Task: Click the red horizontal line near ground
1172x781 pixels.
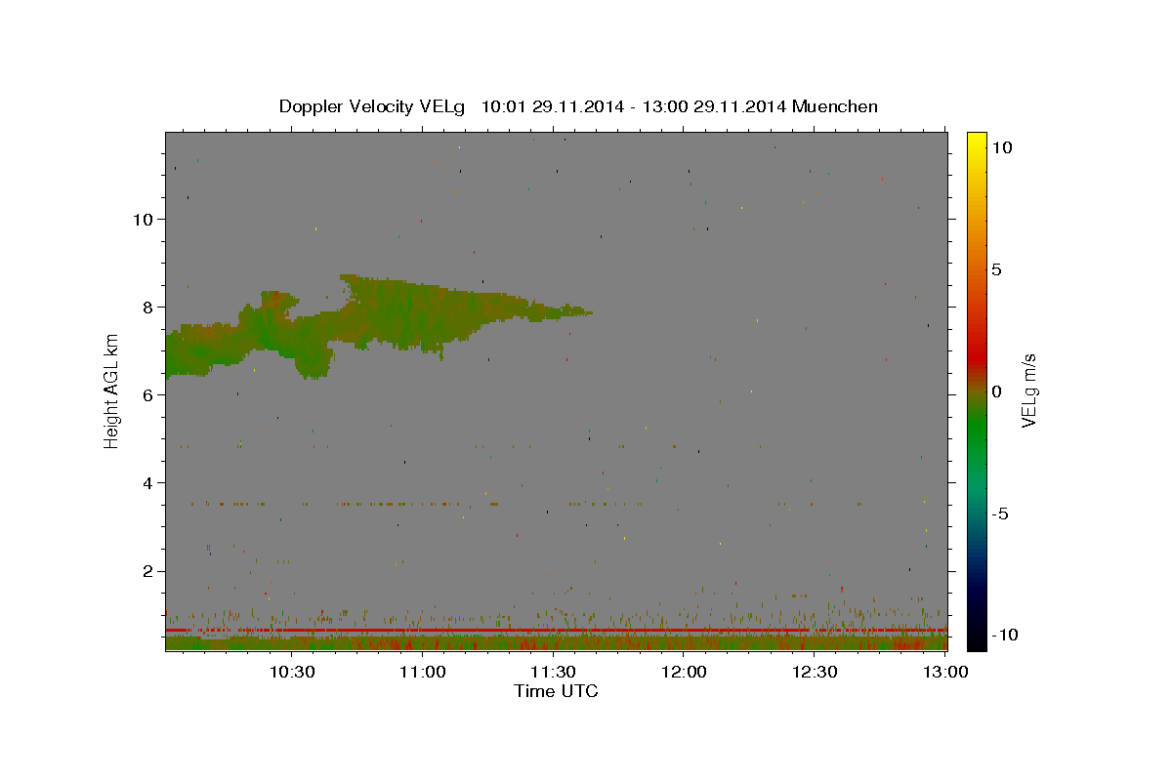Action: [x=556, y=631]
